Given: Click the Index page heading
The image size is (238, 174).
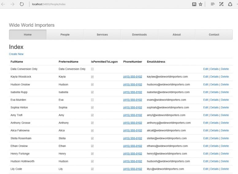Looking at the screenshot, I should [16, 47].
